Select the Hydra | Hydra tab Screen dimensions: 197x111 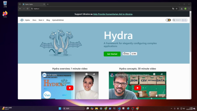tap(33, 4)
